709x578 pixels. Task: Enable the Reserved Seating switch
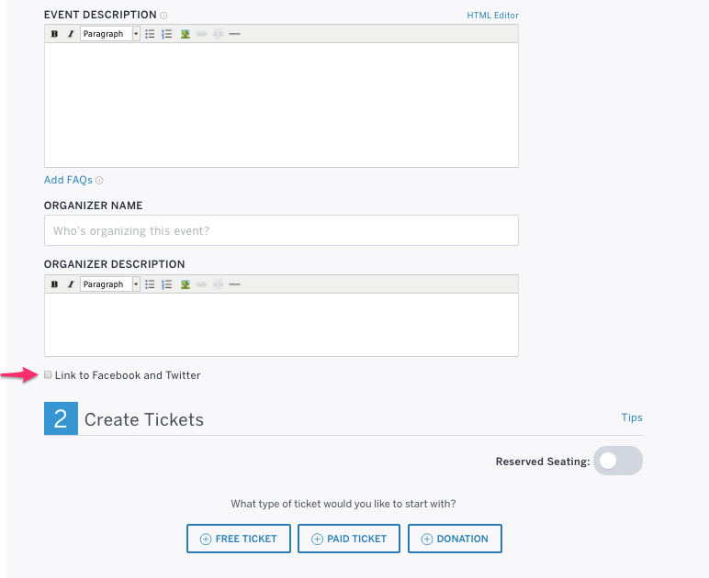618,461
